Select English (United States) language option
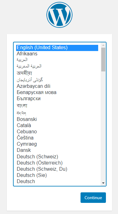 coord(57,48)
